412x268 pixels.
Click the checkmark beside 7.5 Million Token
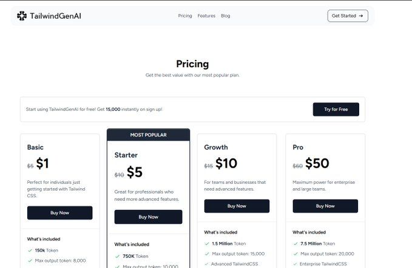pyautogui.click(x=295, y=244)
